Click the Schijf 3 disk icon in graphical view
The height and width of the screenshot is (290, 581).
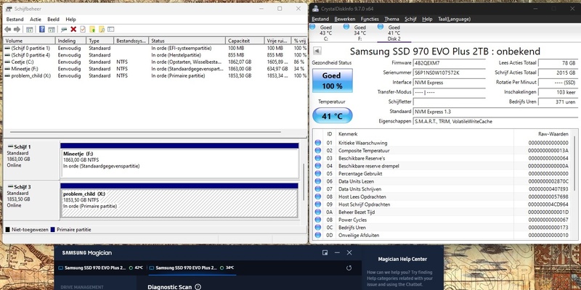(x=10, y=187)
